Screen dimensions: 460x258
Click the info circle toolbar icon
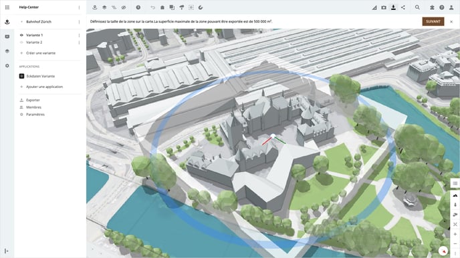[x=138, y=7]
